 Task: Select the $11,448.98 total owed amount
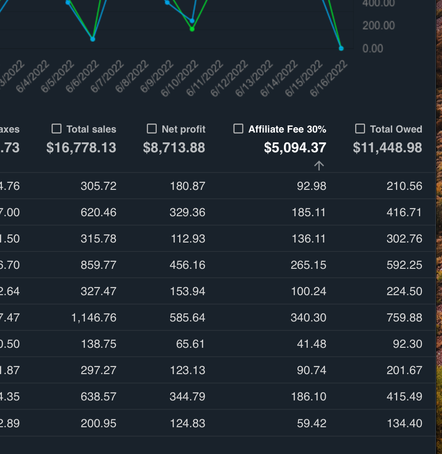click(x=387, y=148)
